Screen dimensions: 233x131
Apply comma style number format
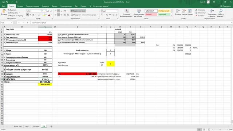click(110, 15)
